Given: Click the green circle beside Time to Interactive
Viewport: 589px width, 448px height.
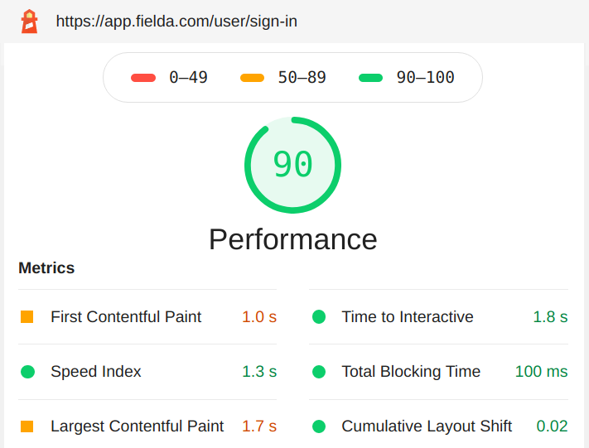Looking at the screenshot, I should coord(319,317).
